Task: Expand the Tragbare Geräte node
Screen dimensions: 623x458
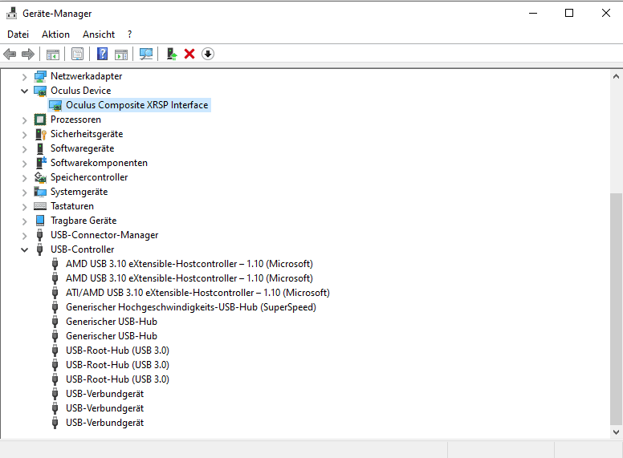Action: (x=24, y=221)
